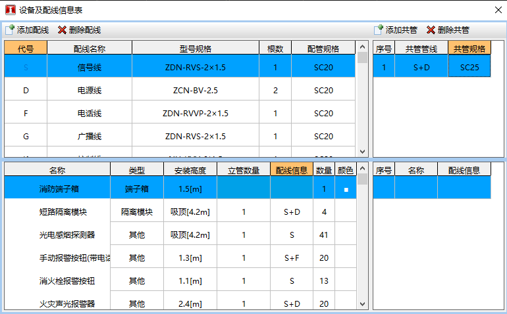Click the 添加共管 add shared conduit icon
Viewport: 507px width, 314px height.
379,30
